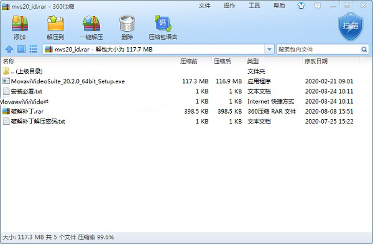This screenshot has height=244, width=373.
Task: Open the feedback message icon in the title bar
Action: click(317, 6)
